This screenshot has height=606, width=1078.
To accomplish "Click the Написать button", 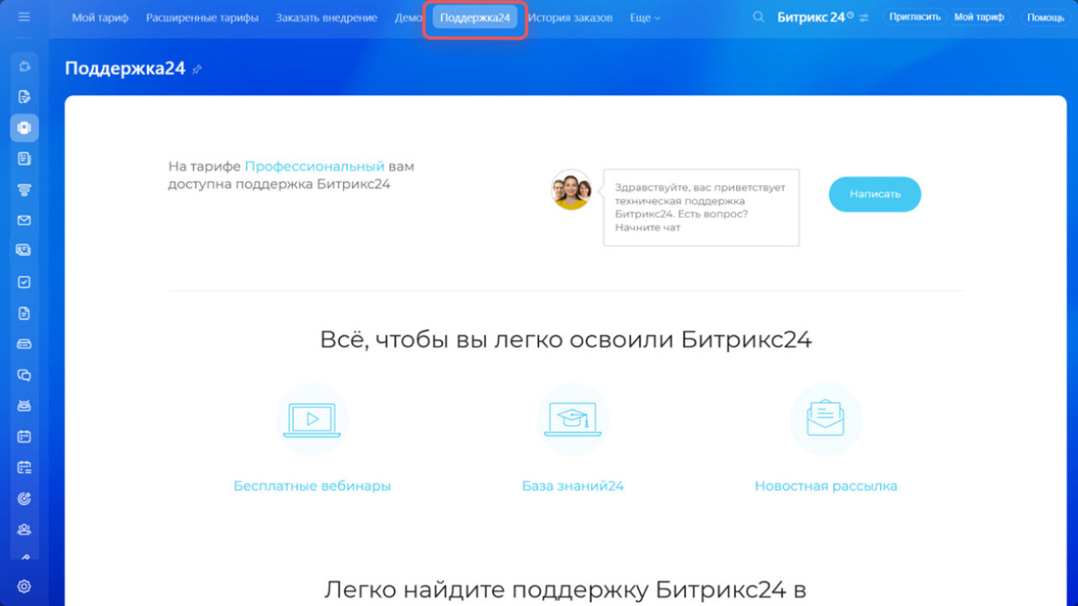I will coord(875,194).
